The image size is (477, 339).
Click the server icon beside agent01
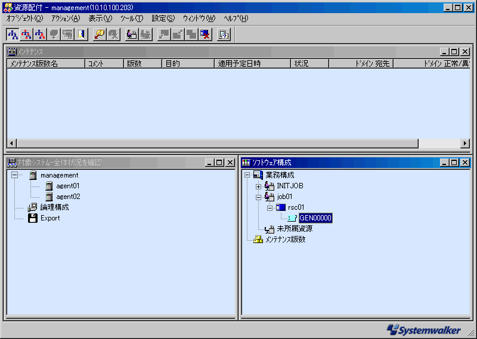[x=49, y=186]
